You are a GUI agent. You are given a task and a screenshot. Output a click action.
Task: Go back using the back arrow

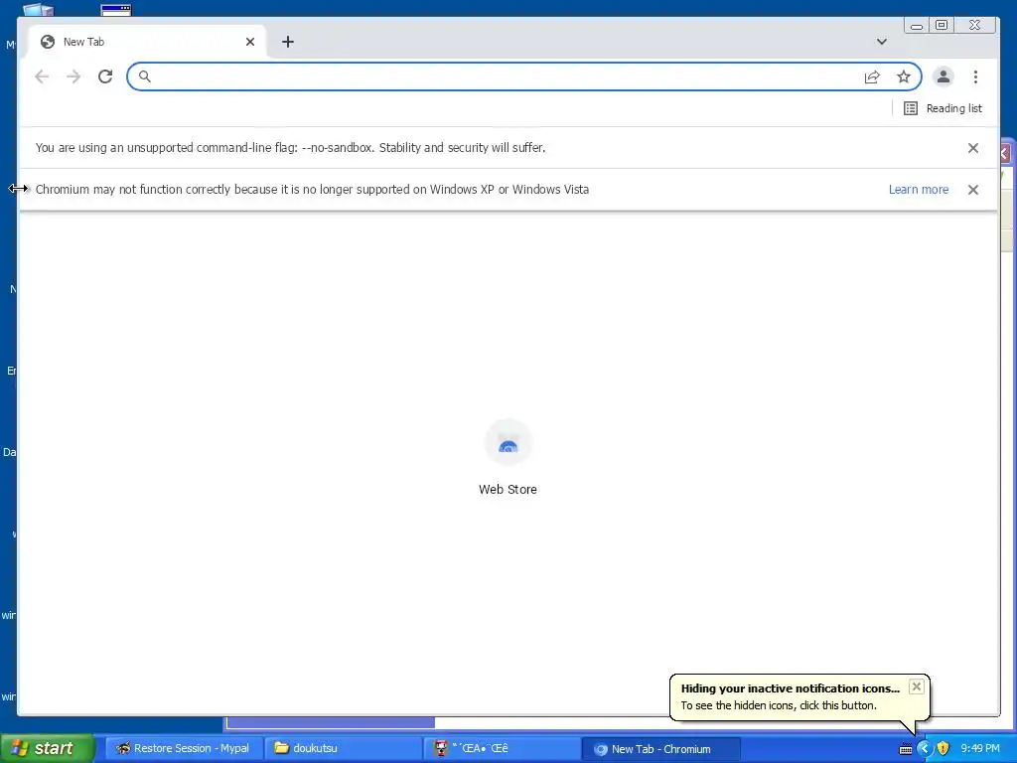pos(42,76)
